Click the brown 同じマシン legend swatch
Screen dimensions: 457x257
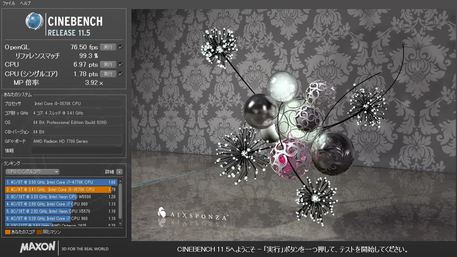click(x=39, y=232)
